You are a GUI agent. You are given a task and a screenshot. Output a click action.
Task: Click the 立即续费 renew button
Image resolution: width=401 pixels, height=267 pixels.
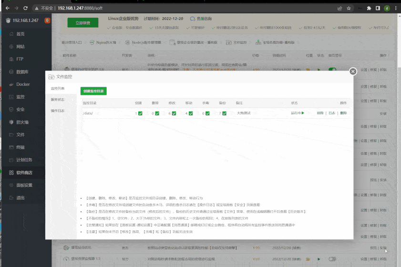tap(83, 23)
